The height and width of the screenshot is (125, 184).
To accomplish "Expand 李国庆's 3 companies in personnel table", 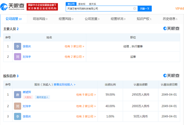I will click(74, 46).
